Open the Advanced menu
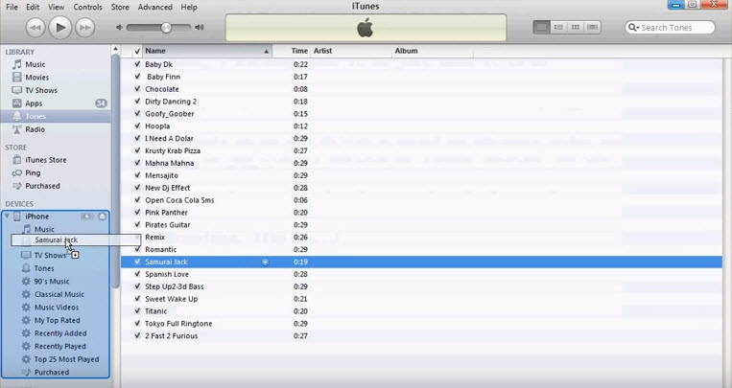The width and height of the screenshot is (732, 388). point(155,7)
